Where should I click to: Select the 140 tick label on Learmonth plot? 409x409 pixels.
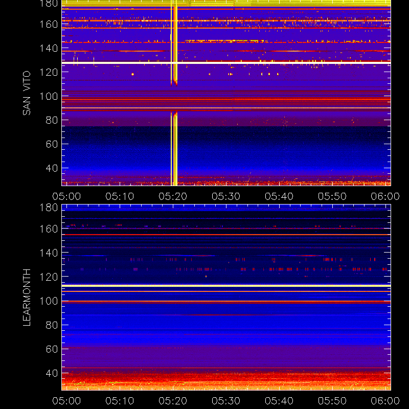click(49, 253)
